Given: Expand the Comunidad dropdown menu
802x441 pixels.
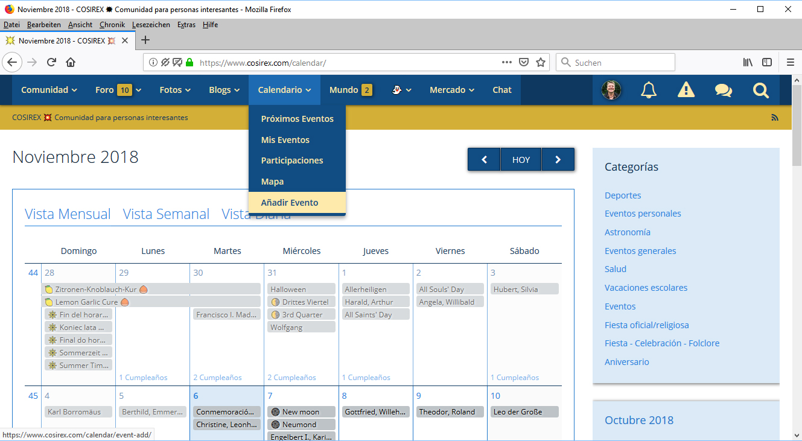Looking at the screenshot, I should 49,90.
